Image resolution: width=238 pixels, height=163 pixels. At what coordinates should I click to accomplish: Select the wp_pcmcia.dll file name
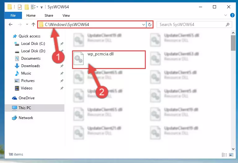pyautogui.click(x=101, y=54)
